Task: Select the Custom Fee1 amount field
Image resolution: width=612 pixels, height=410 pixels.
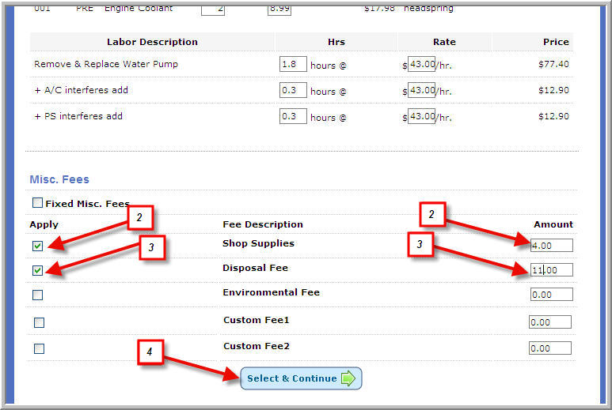Action: (x=550, y=322)
